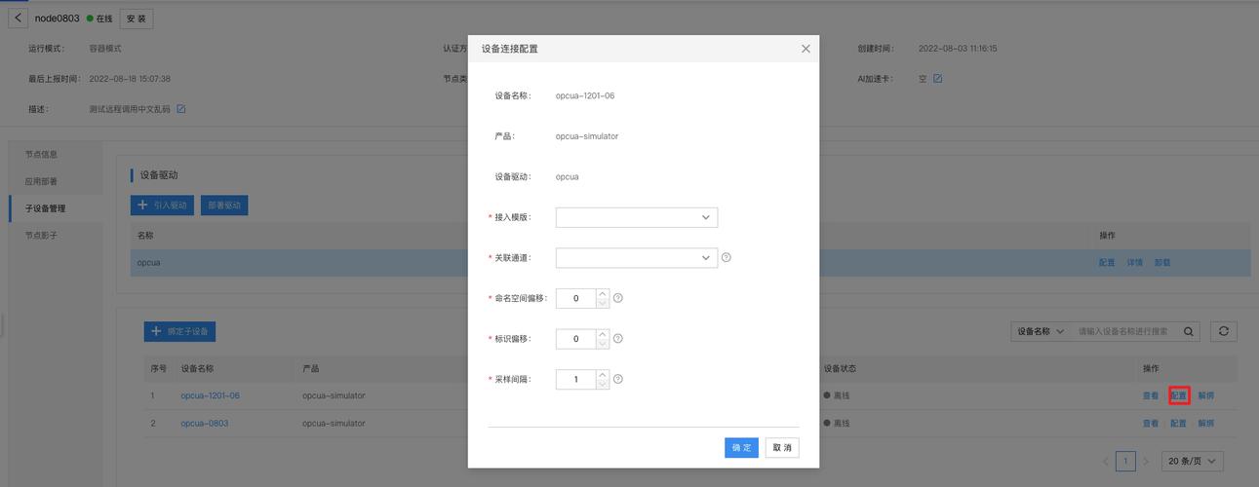The height and width of the screenshot is (487, 1259).
Task: Click help icon beside 采样间隔 field
Action: click(618, 379)
